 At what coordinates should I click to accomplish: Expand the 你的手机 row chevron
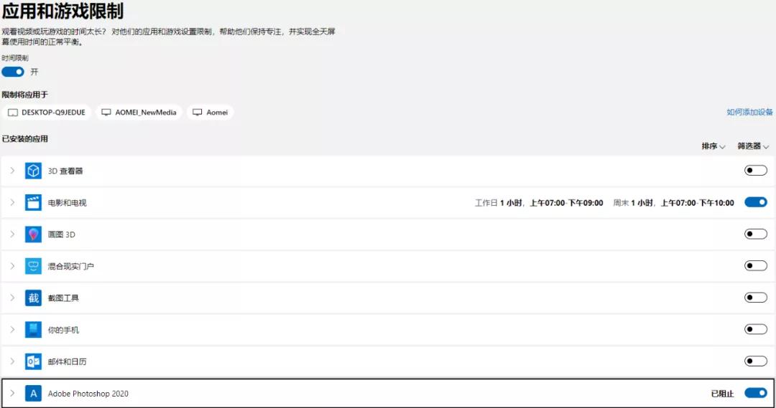12,329
